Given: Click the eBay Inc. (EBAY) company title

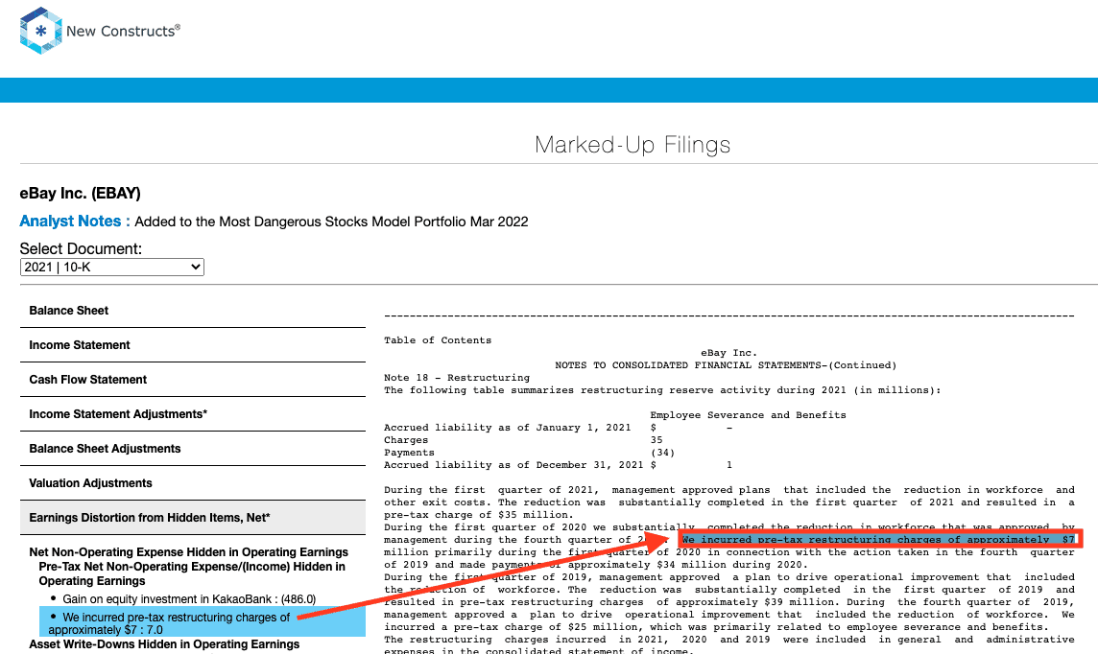Looking at the screenshot, I should pyautogui.click(x=80, y=193).
